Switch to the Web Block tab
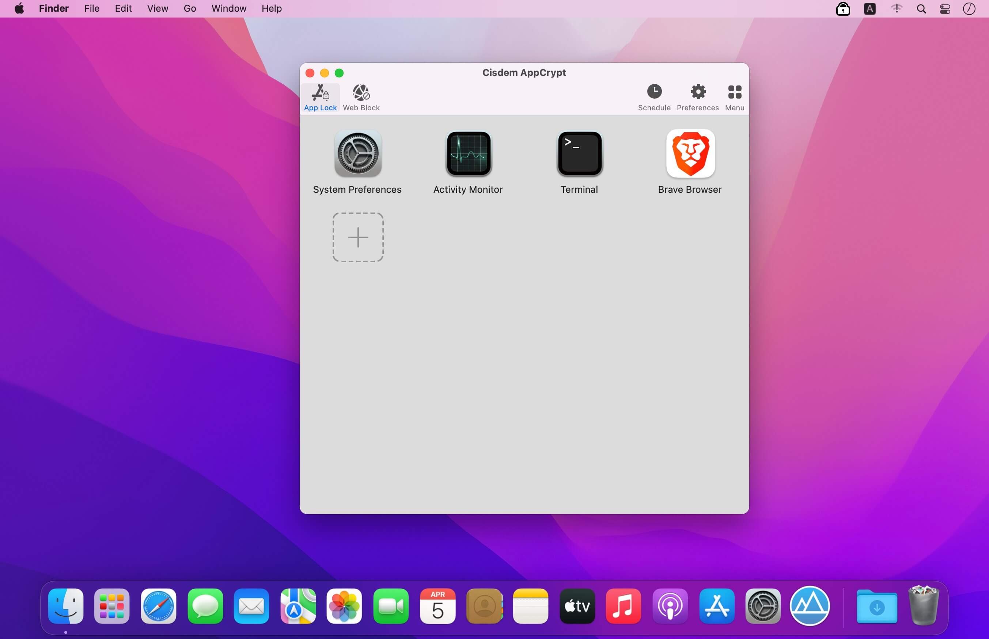This screenshot has height=639, width=989. (x=361, y=98)
